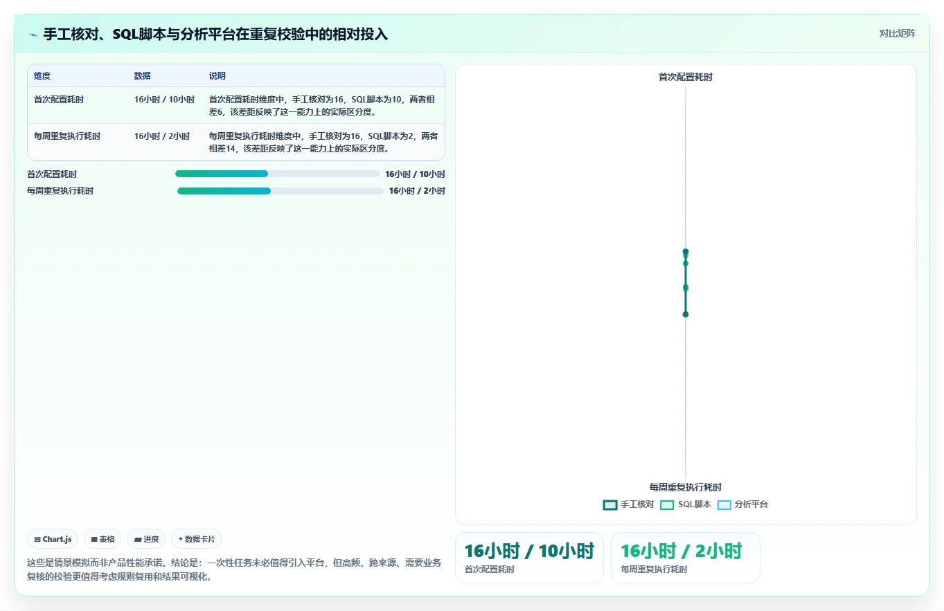Click the 对比矩阵 label in header

coord(897,33)
